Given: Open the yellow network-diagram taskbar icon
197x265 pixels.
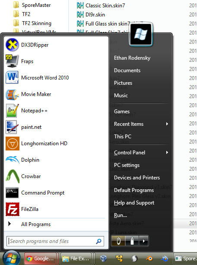Looking at the screenshot, I should tap(119, 258).
